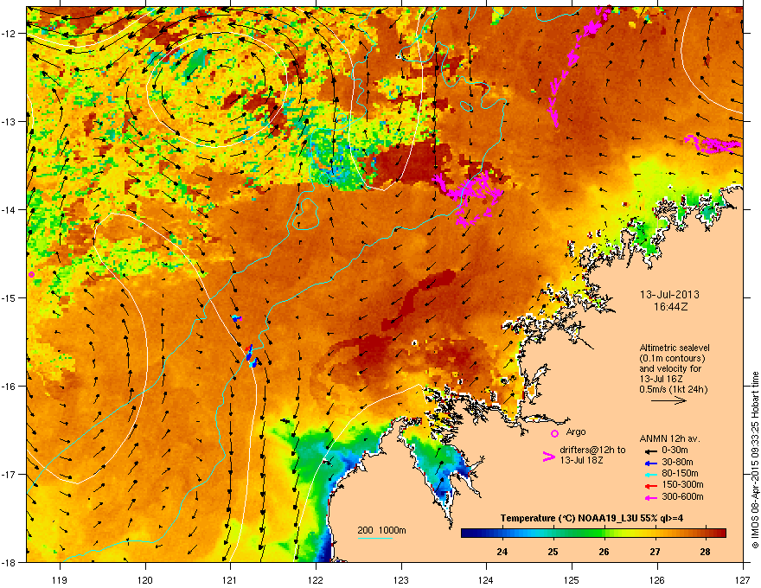
Task: Click the '13-Jul-2013' date label
Action: click(669, 295)
